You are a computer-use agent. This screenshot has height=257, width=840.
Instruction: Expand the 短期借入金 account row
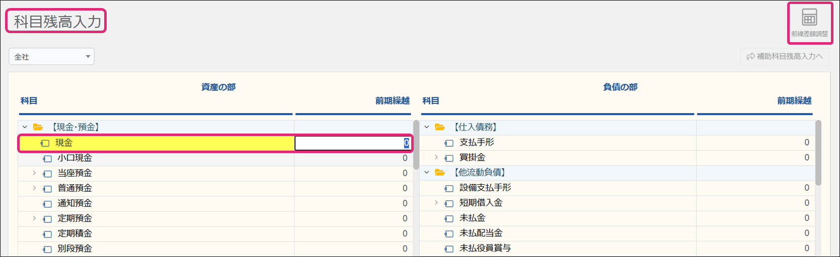click(436, 203)
